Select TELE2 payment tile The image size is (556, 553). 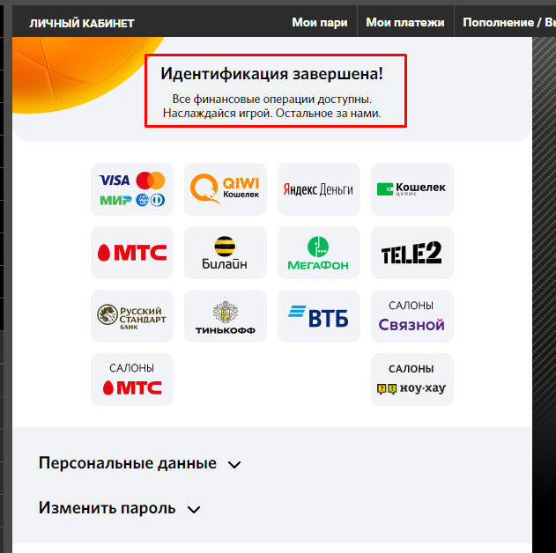click(x=412, y=253)
